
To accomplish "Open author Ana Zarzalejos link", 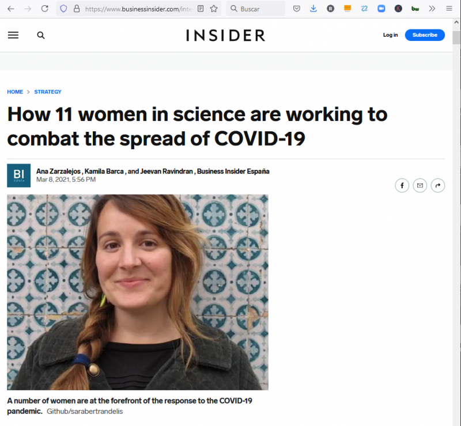I will coord(59,172).
